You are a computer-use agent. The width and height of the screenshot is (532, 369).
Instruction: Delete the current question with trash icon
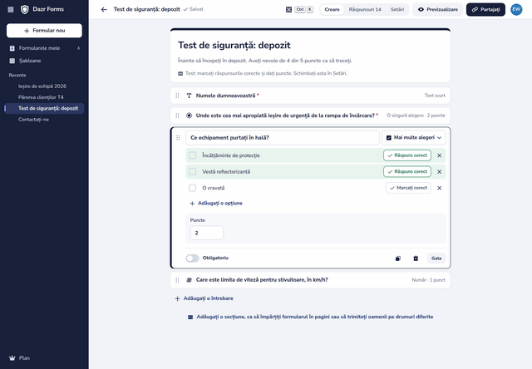416,258
